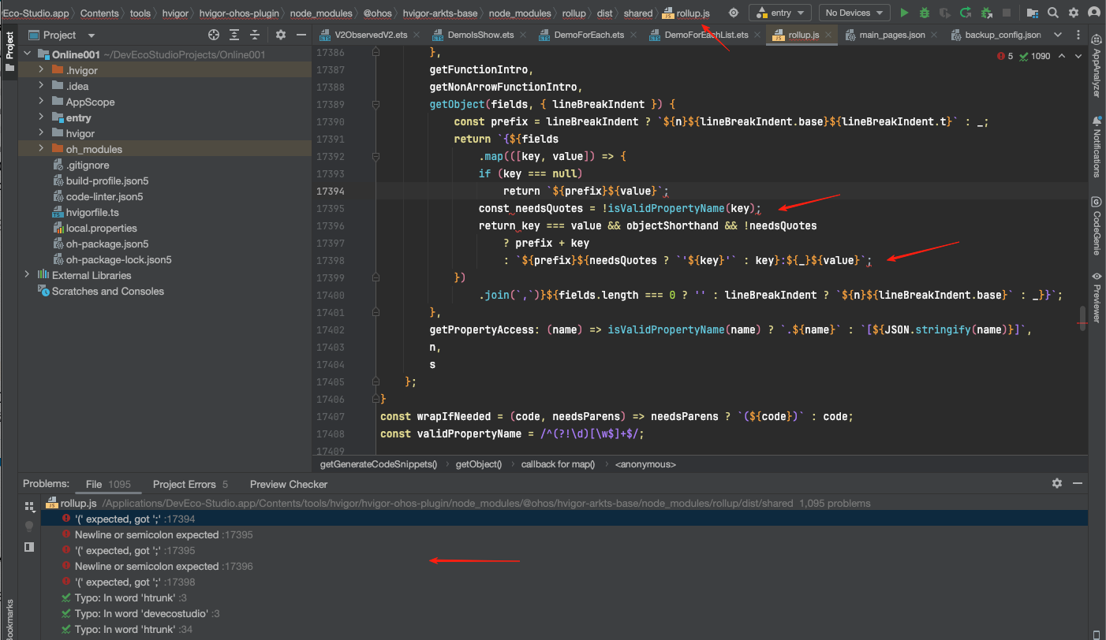1106x640 pixels.
Task: Click the lightbulb quick-fix icon in Problems
Action: pos(29,526)
